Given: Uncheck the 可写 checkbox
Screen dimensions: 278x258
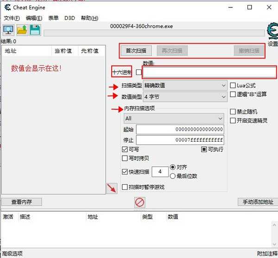Looking at the screenshot, I should click(125, 149).
